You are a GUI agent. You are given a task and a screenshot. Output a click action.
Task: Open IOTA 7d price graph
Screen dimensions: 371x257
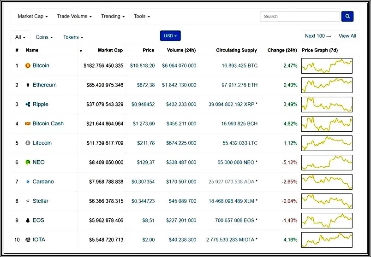pos(327,240)
